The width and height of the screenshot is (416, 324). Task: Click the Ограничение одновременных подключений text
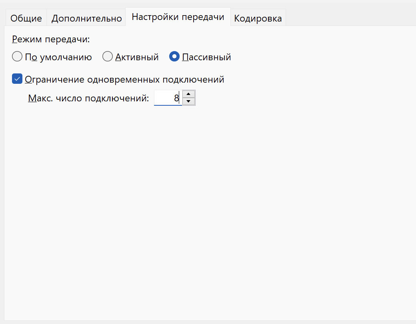coord(124,79)
